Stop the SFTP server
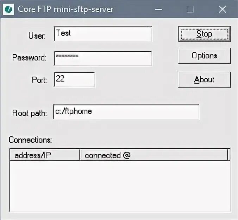Image resolution: width=238 pixels, height=220 pixels. point(204,34)
